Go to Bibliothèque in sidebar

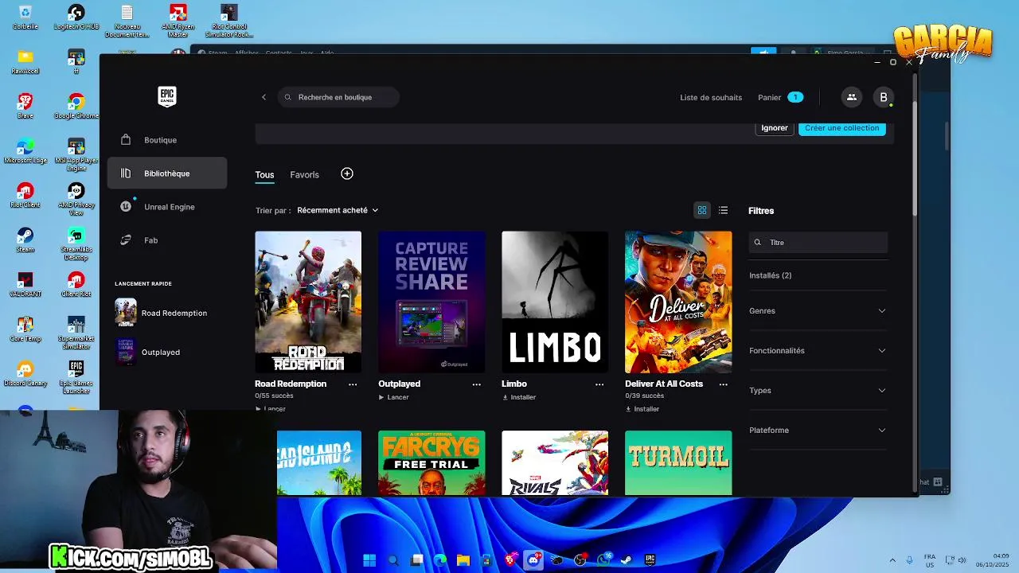(x=167, y=173)
